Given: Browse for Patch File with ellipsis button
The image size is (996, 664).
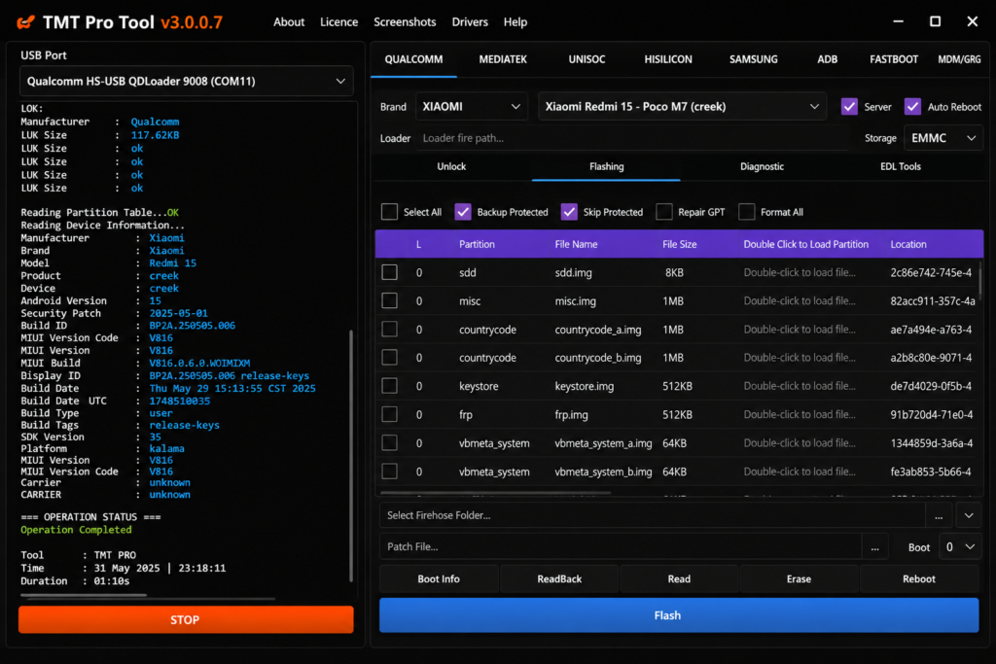Looking at the screenshot, I should coord(874,547).
